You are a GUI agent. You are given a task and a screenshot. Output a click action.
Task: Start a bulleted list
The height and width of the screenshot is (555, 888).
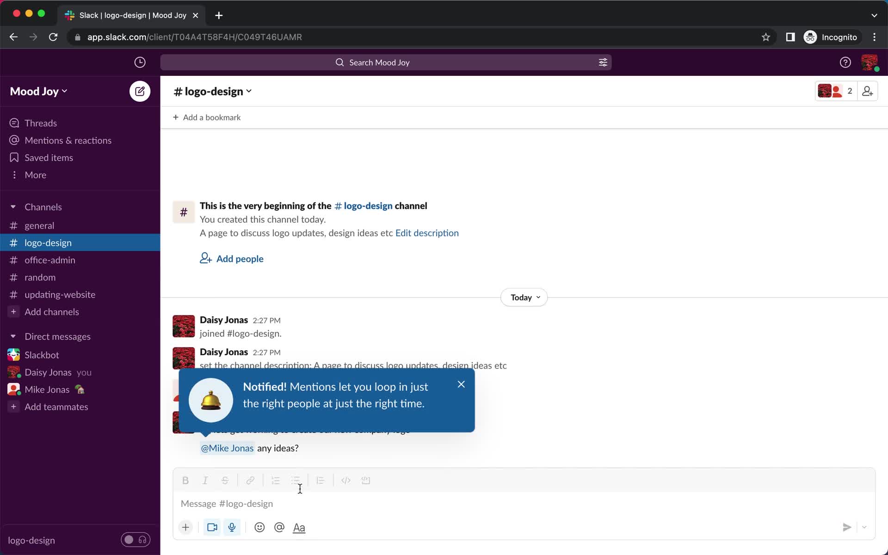tap(296, 481)
